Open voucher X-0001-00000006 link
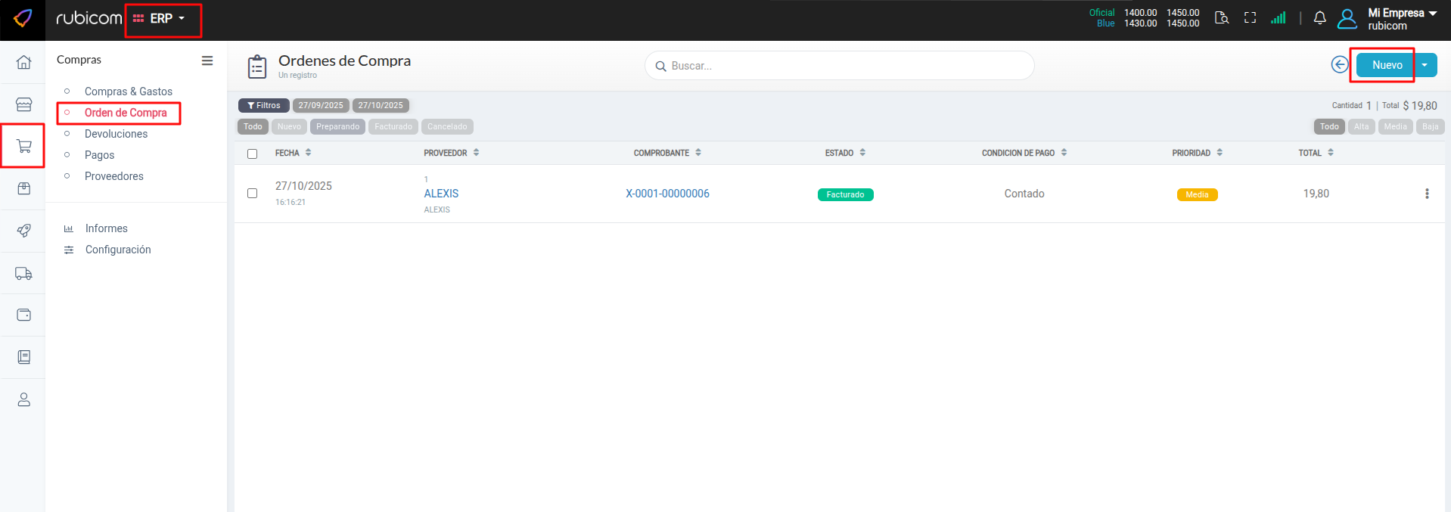Image resolution: width=1451 pixels, height=512 pixels. click(x=667, y=194)
